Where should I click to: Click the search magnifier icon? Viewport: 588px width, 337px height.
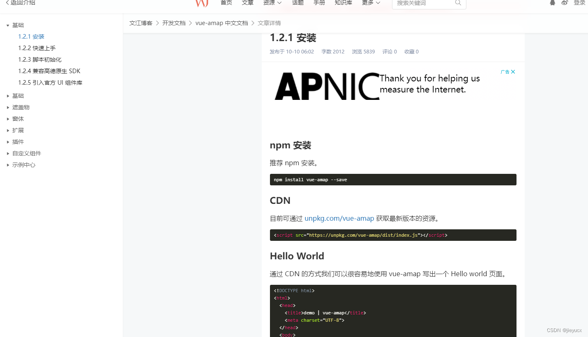458,3
